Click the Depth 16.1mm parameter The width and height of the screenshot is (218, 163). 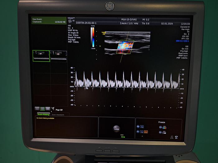(x=74, y=38)
